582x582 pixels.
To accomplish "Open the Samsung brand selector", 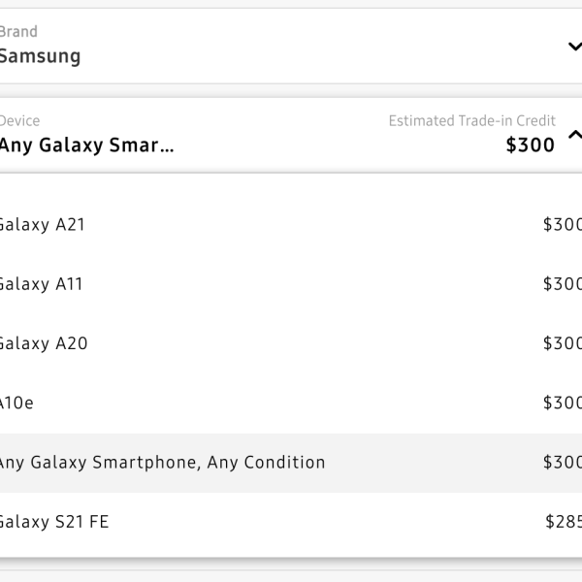I will pos(40,56).
